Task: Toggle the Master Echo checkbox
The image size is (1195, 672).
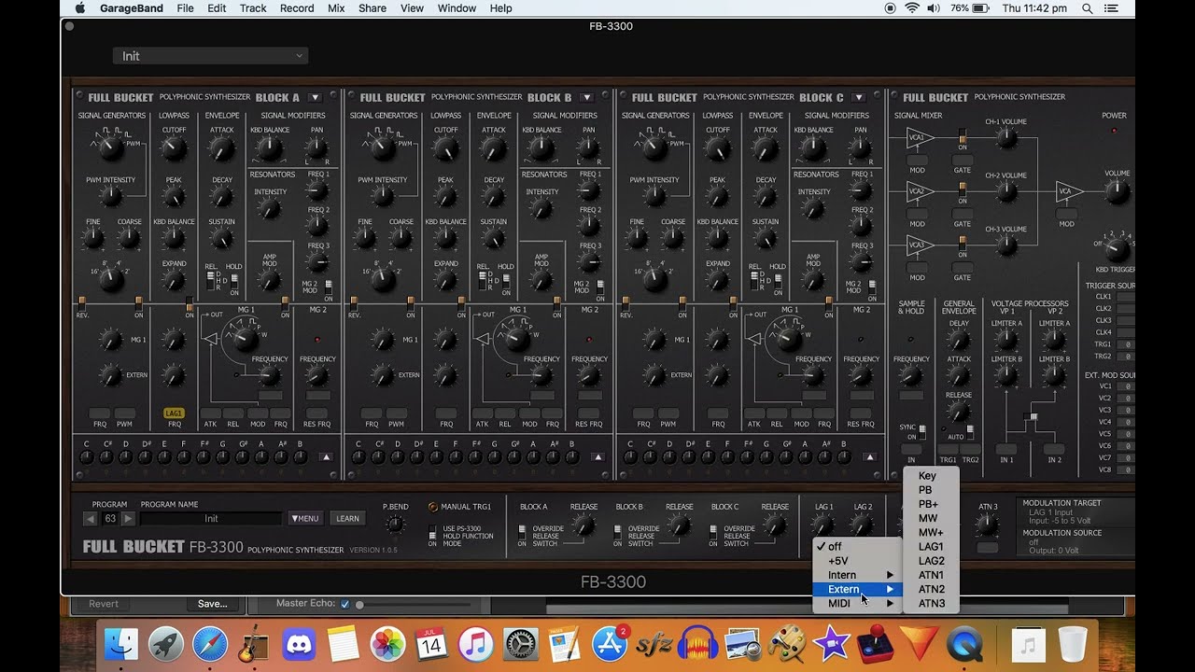Action: (x=345, y=604)
